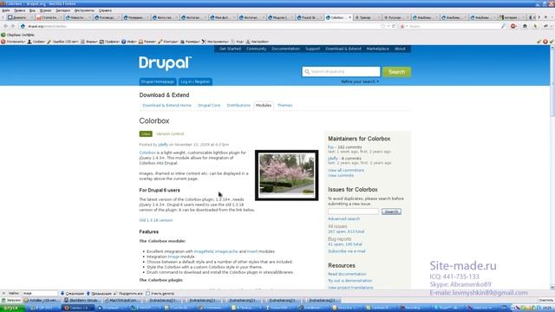Screen dimensions: 555x312
Task: Close the find bar with X
Action: pyautogui.click(x=3, y=294)
